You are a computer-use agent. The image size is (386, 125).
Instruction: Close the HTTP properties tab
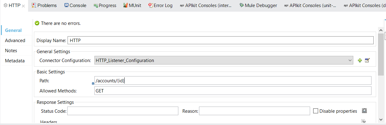[x=23, y=6]
